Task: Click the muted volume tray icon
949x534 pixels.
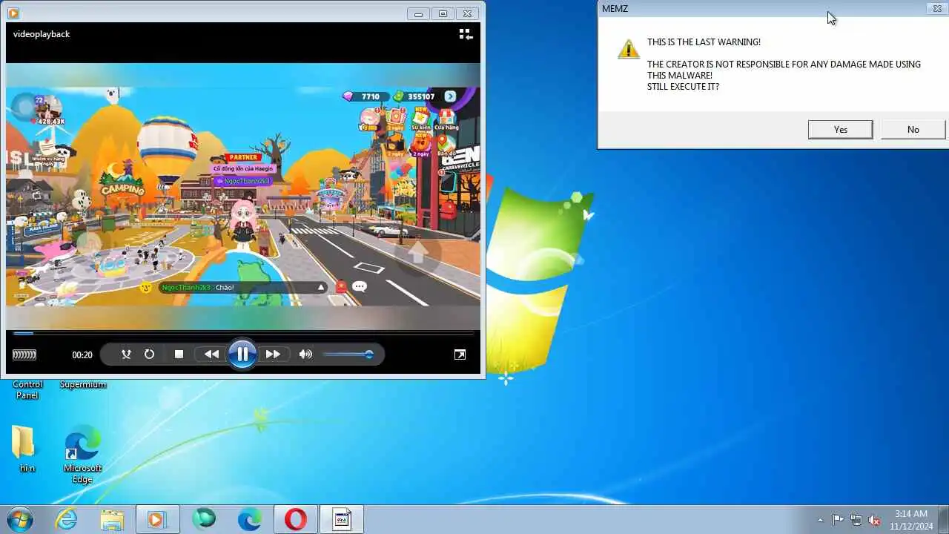Action: point(875,520)
